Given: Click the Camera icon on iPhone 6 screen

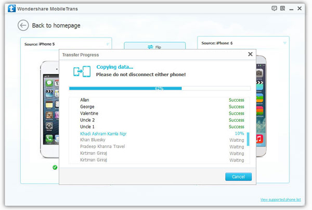Looking at the screenshot, I should pos(259,73).
